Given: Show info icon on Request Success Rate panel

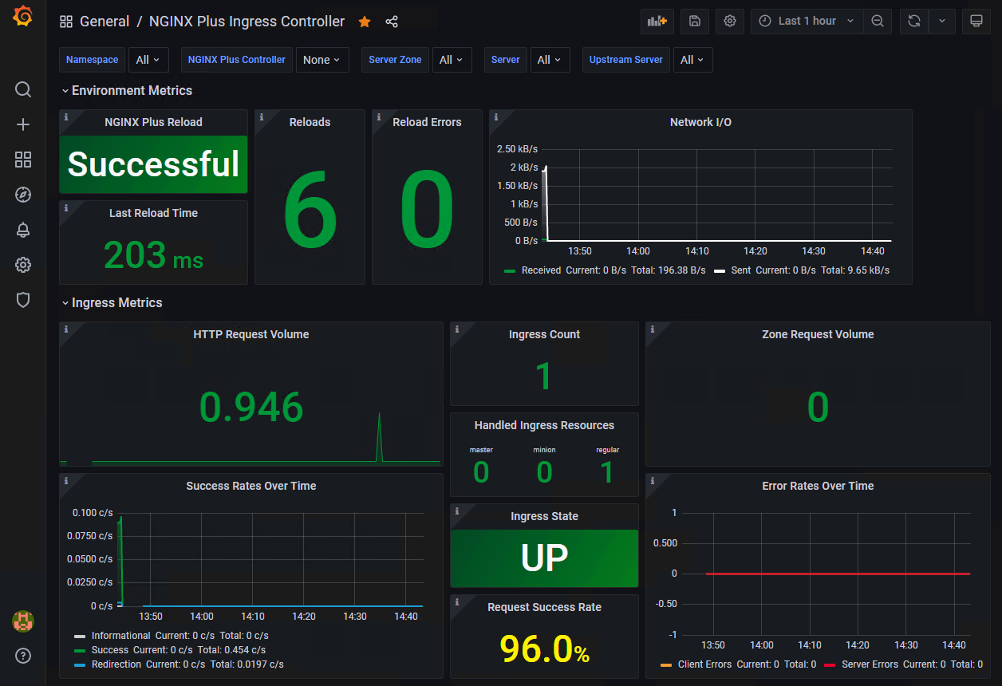Looking at the screenshot, I should pos(456,601).
